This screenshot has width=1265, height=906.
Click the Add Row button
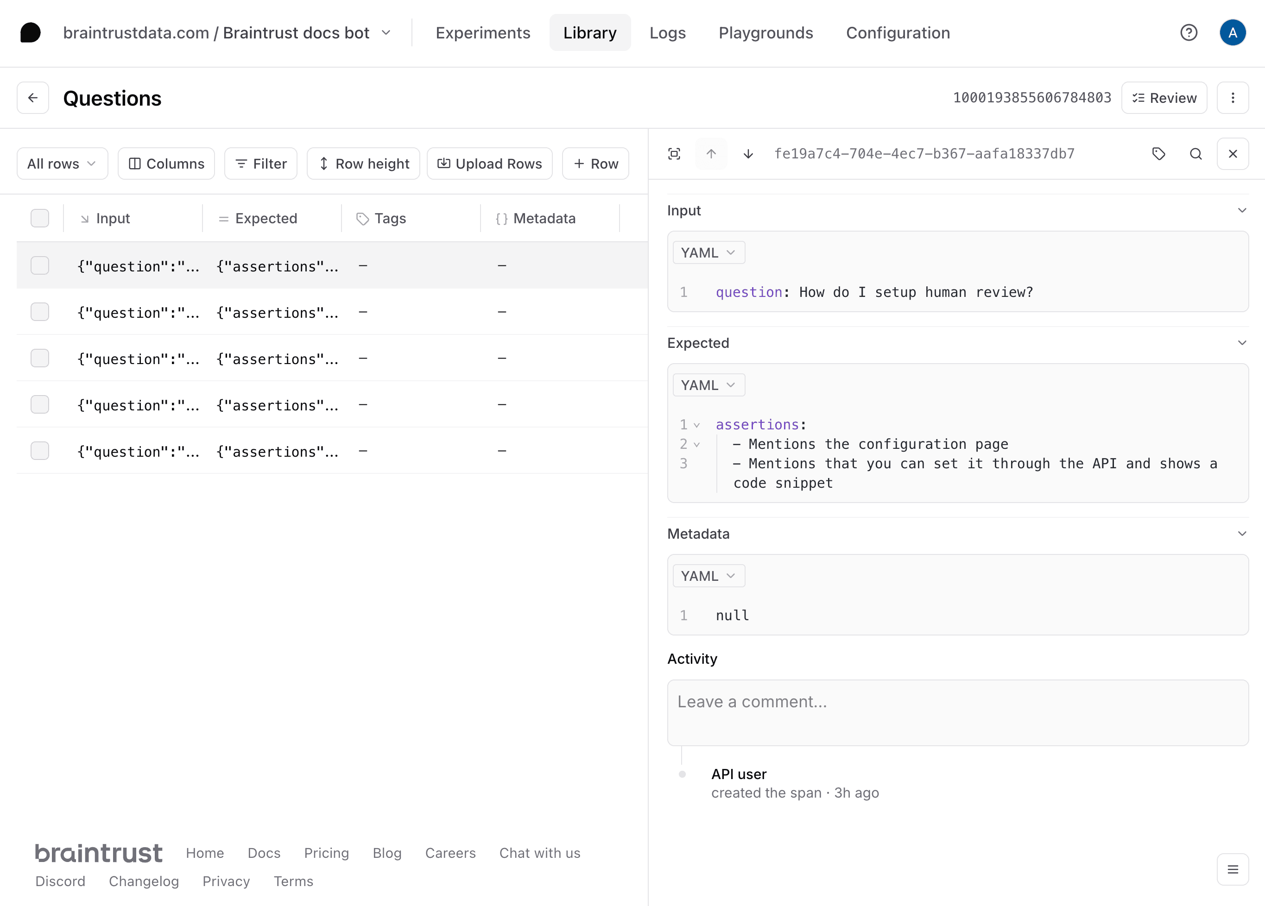[x=596, y=164]
